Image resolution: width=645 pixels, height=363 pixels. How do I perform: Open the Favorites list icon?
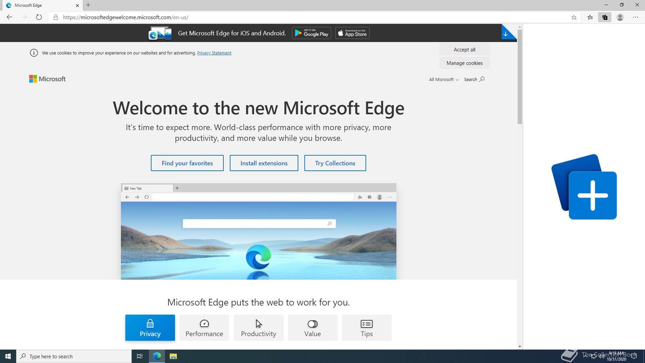click(590, 17)
